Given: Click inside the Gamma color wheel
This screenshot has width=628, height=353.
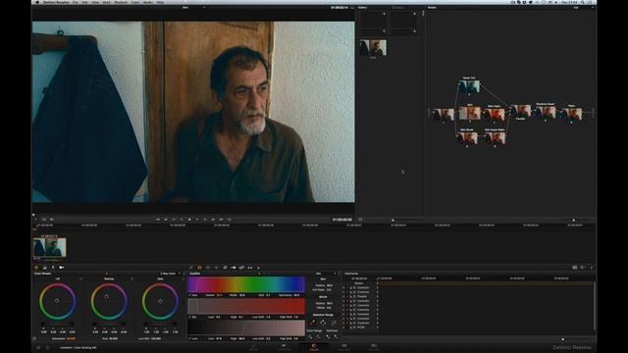Looking at the screenshot, I should (109, 301).
